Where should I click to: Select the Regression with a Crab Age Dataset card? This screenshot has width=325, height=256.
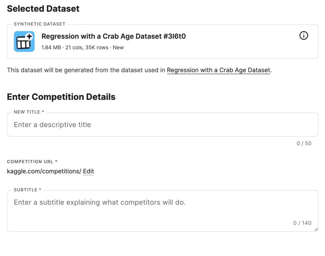pyautogui.click(x=162, y=41)
